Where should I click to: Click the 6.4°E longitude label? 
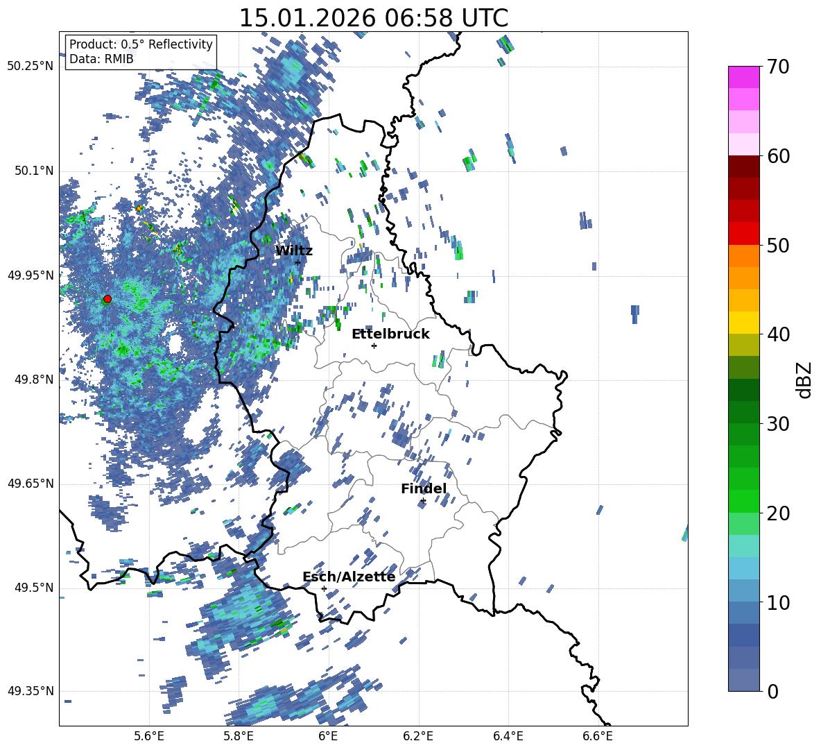[x=508, y=737]
